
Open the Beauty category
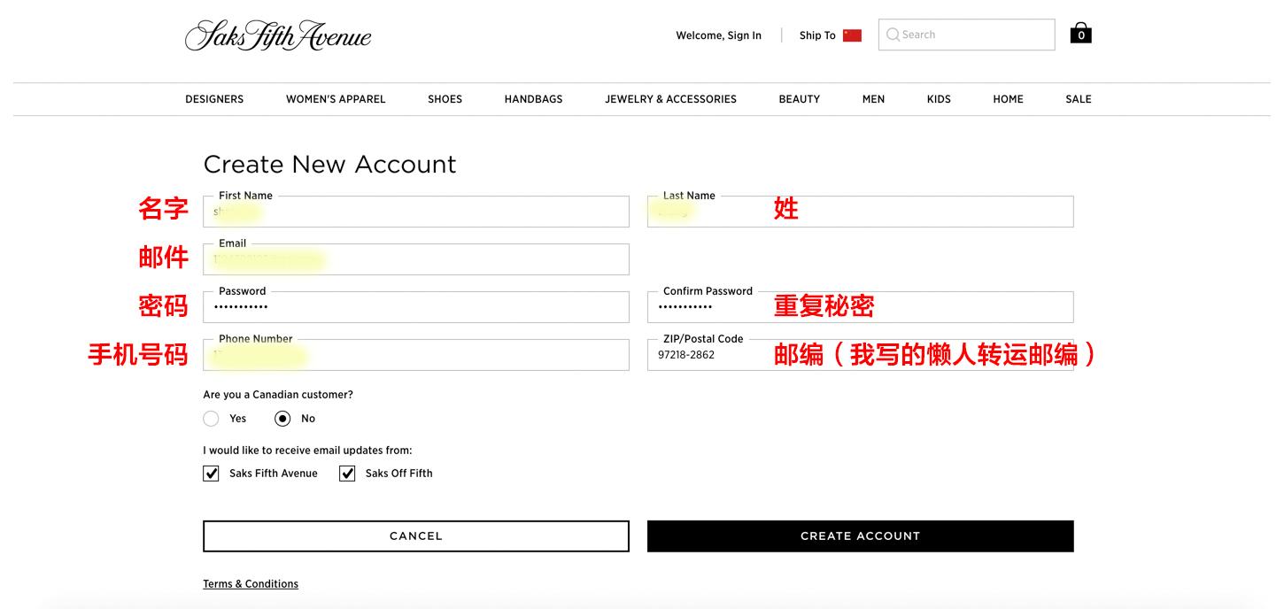click(x=799, y=99)
